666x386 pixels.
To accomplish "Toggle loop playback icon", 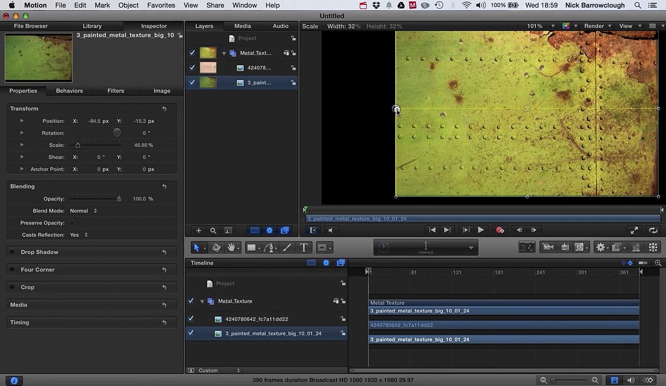I will click(653, 231).
